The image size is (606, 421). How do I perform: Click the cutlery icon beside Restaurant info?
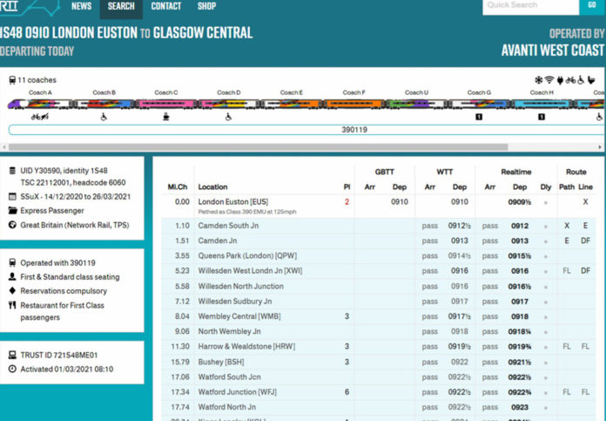[x=12, y=305]
